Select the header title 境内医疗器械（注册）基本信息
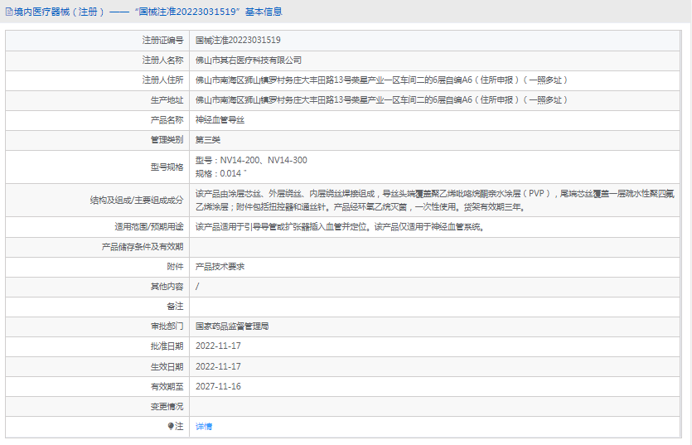 tap(148, 12)
